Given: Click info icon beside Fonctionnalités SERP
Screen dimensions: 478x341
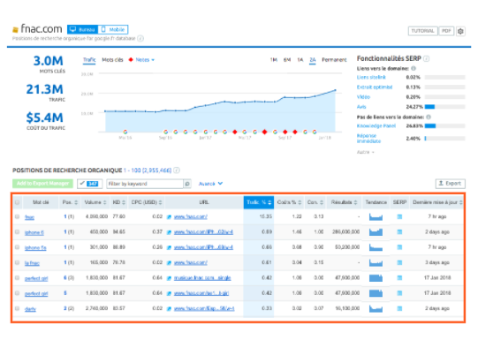Looking at the screenshot, I should [427, 58].
